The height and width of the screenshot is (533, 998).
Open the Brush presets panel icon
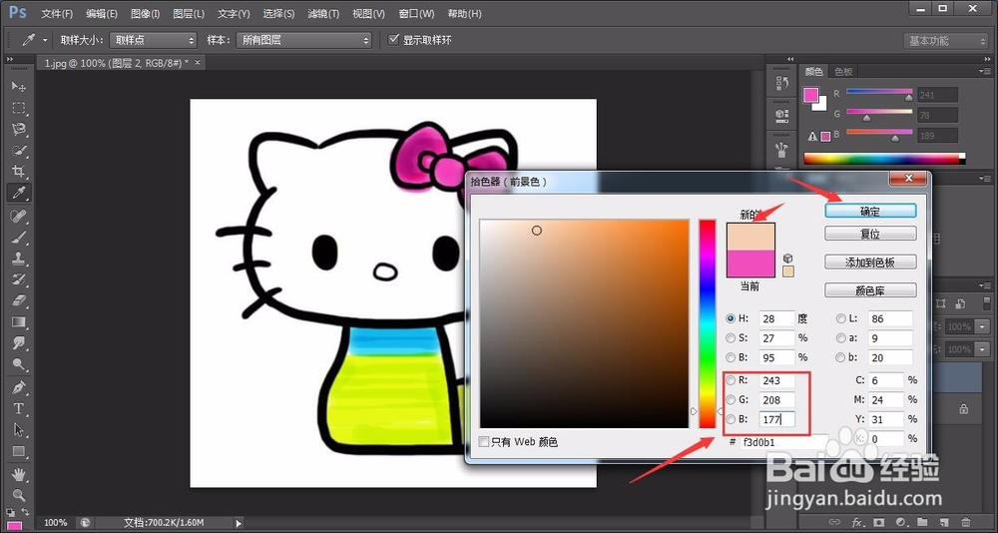point(782,149)
